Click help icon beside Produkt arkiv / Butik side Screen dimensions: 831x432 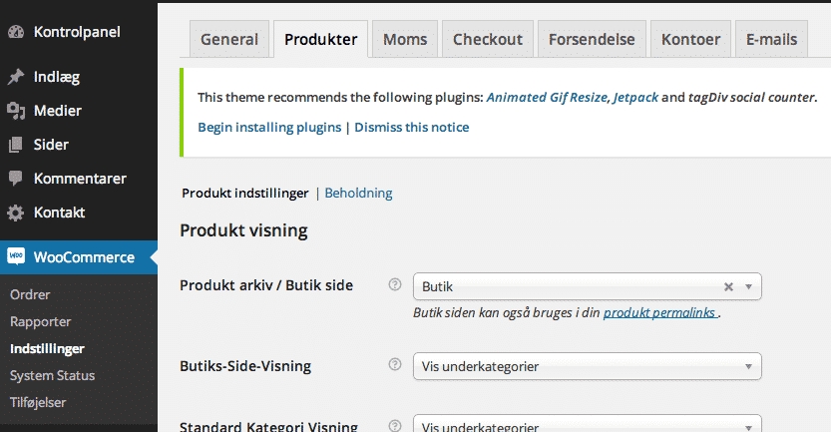tap(394, 285)
